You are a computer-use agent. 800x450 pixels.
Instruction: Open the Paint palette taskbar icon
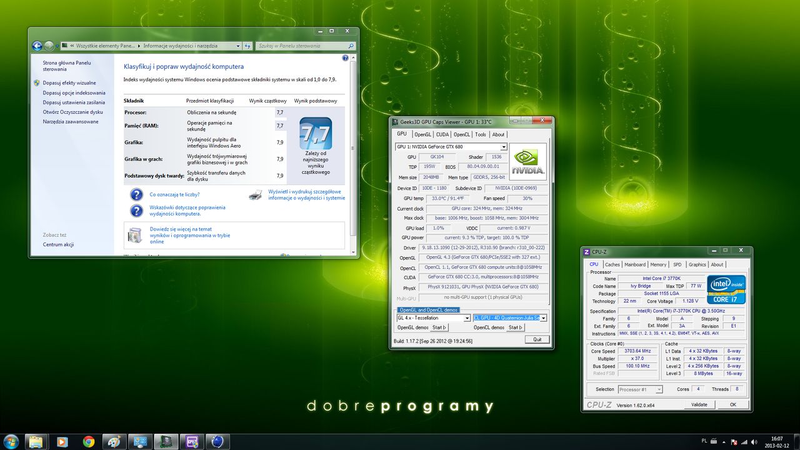tap(114, 441)
